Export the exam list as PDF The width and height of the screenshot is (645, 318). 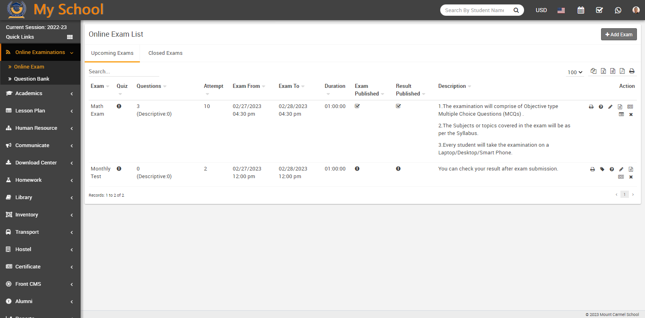622,71
